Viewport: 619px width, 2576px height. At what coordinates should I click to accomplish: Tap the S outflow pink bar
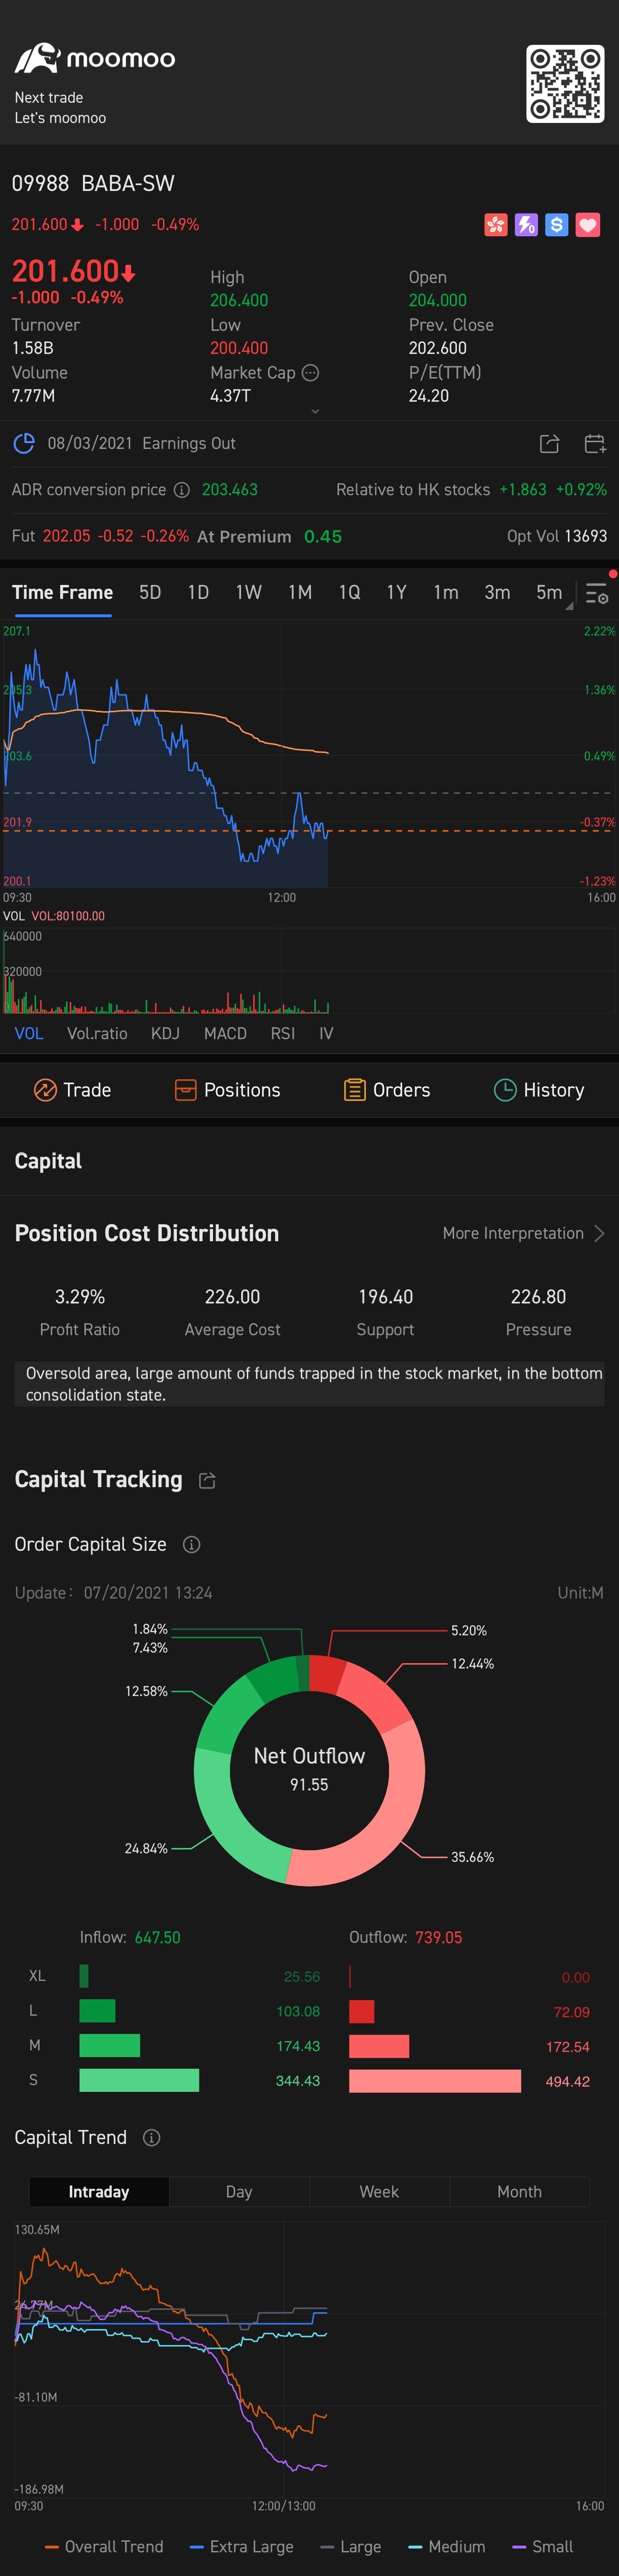tap(435, 2081)
